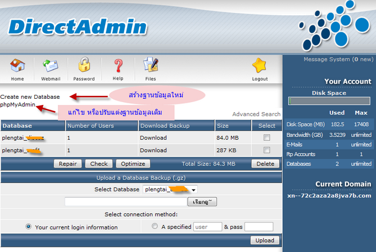
Task: Click the Repair button
Action: (x=67, y=164)
